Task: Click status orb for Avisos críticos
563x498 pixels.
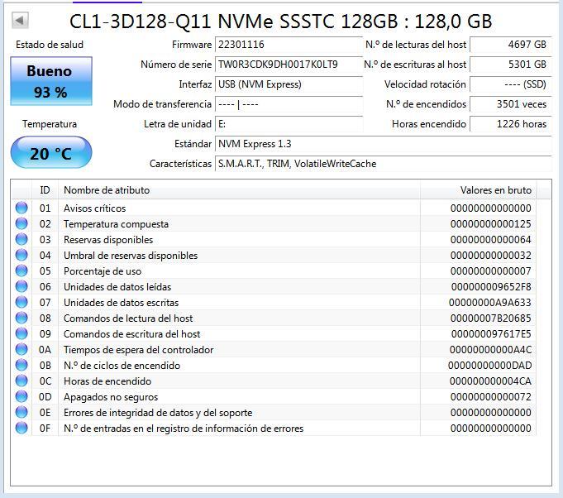Action: pyautogui.click(x=21, y=208)
